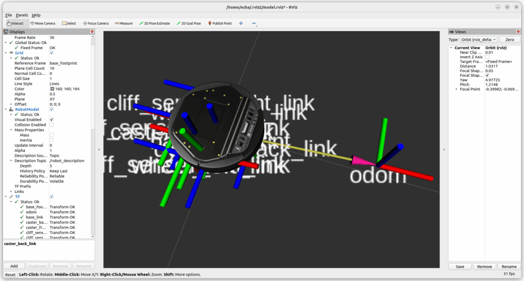Select the Interact tool
The width and height of the screenshot is (524, 281).
(15, 23)
